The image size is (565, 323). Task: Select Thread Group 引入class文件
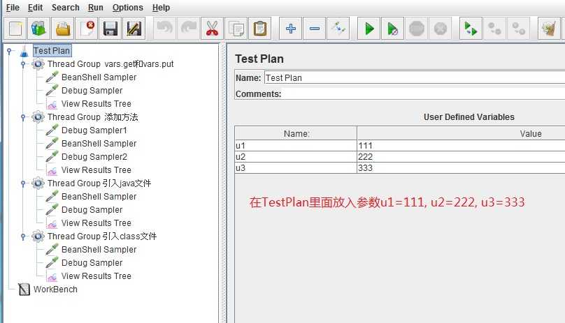point(102,236)
